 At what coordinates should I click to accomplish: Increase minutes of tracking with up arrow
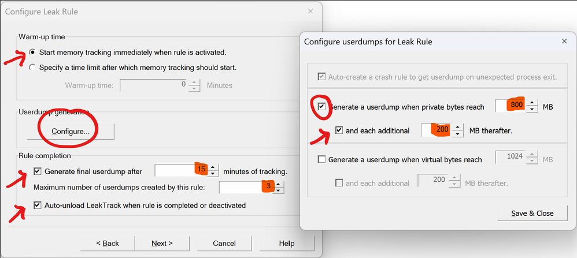click(x=213, y=167)
